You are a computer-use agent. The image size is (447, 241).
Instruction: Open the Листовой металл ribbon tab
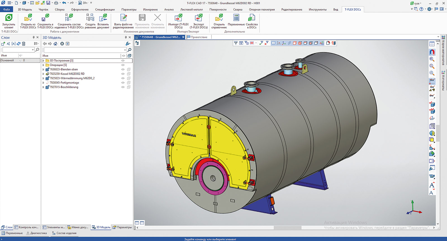[x=191, y=9]
